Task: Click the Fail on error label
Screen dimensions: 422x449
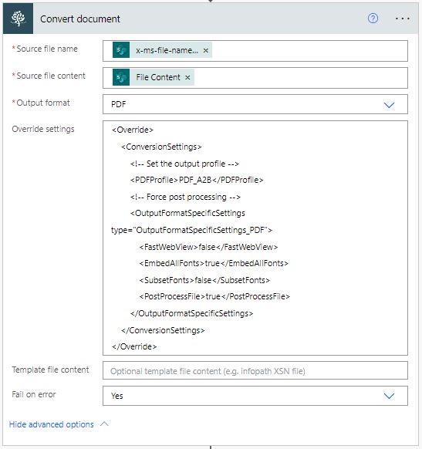Action: pyautogui.click(x=34, y=394)
